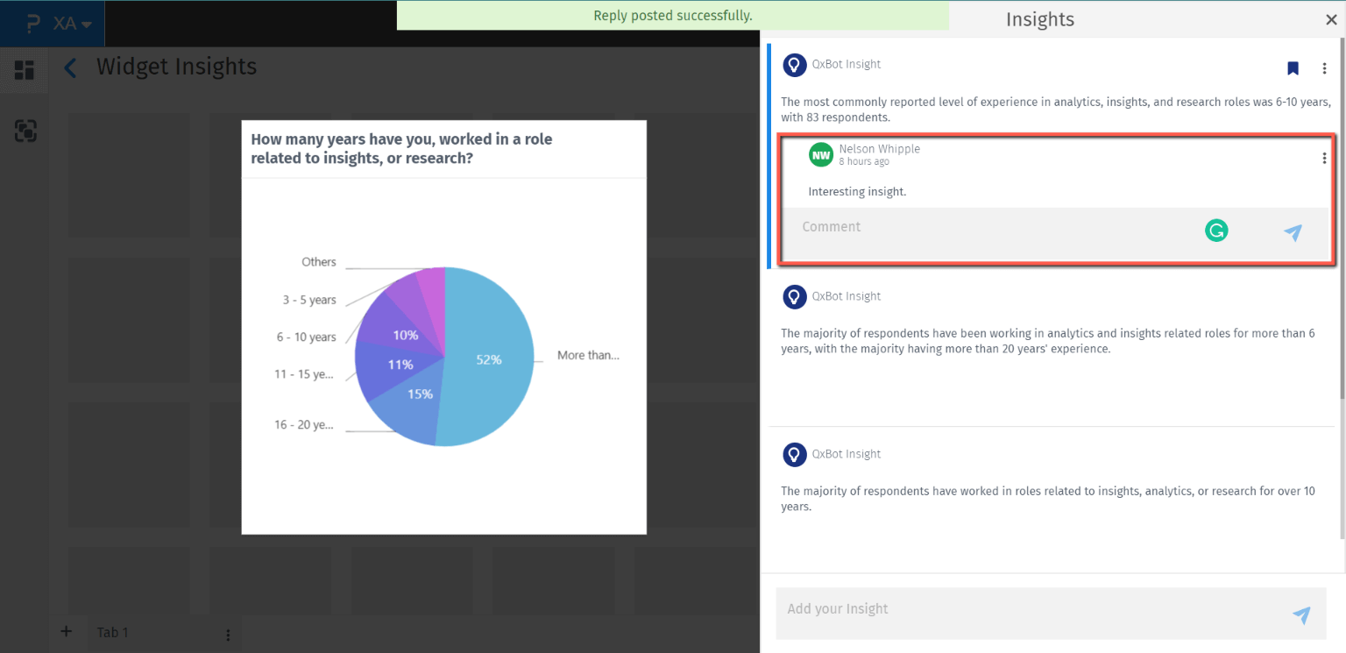Screen dimensions: 1346x653
Task: Click the Add your Insight field
Action: tap(964, 609)
